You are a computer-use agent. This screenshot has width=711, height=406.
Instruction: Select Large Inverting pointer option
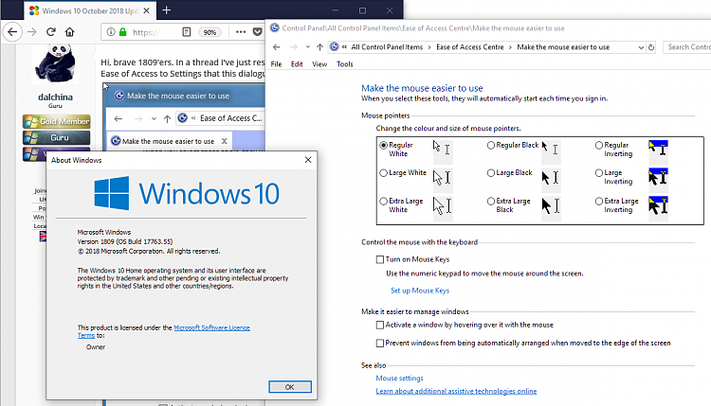[599, 173]
